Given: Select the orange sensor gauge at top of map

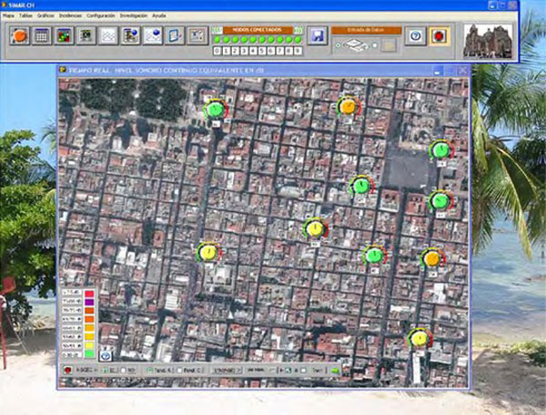Looking at the screenshot, I should click(348, 106).
